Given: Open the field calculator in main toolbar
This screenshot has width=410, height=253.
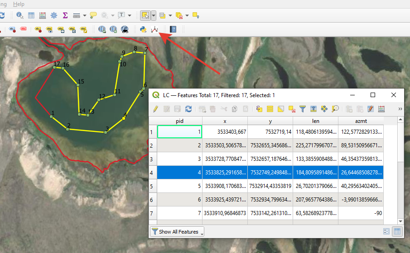Looking at the screenshot, I should (43, 15).
